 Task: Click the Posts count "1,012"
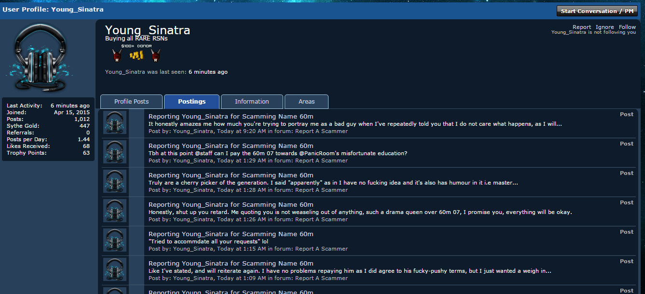82,119
